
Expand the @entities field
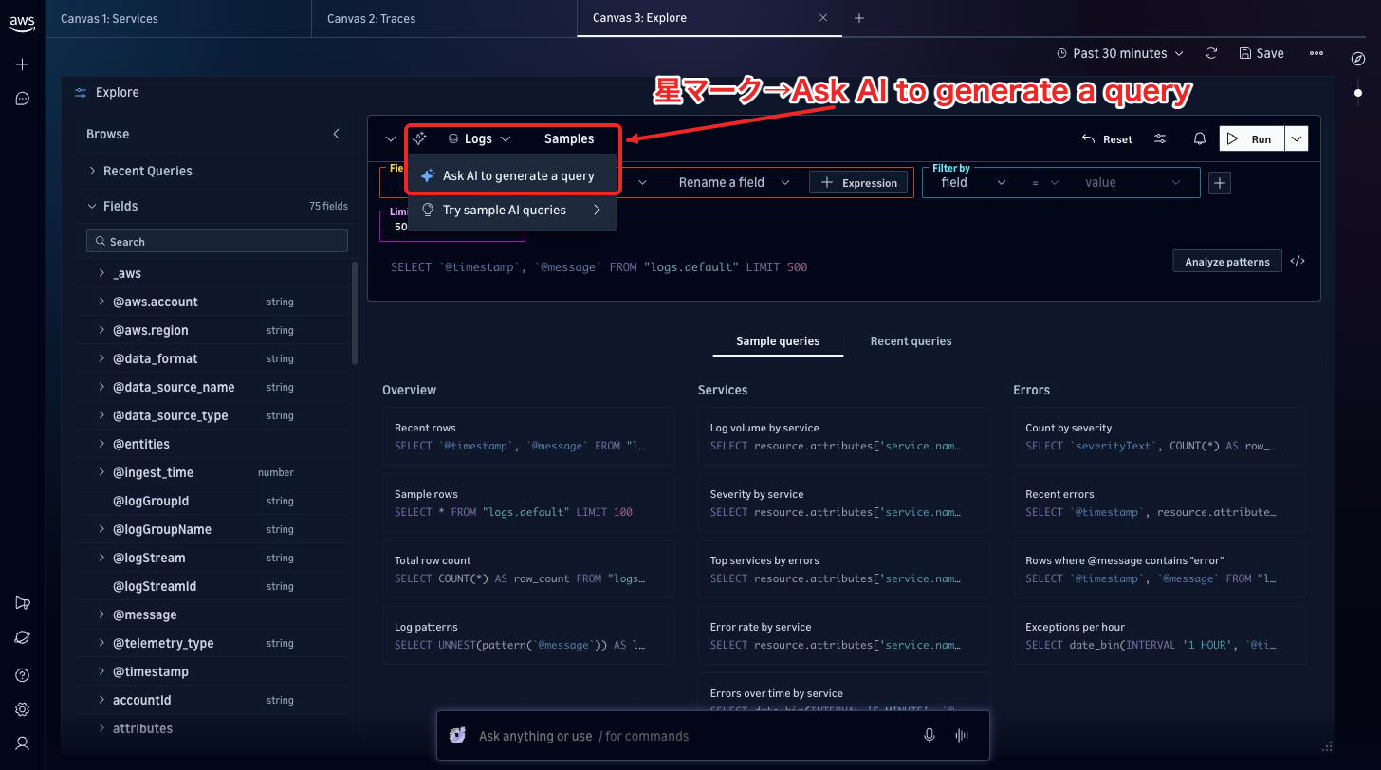click(101, 444)
